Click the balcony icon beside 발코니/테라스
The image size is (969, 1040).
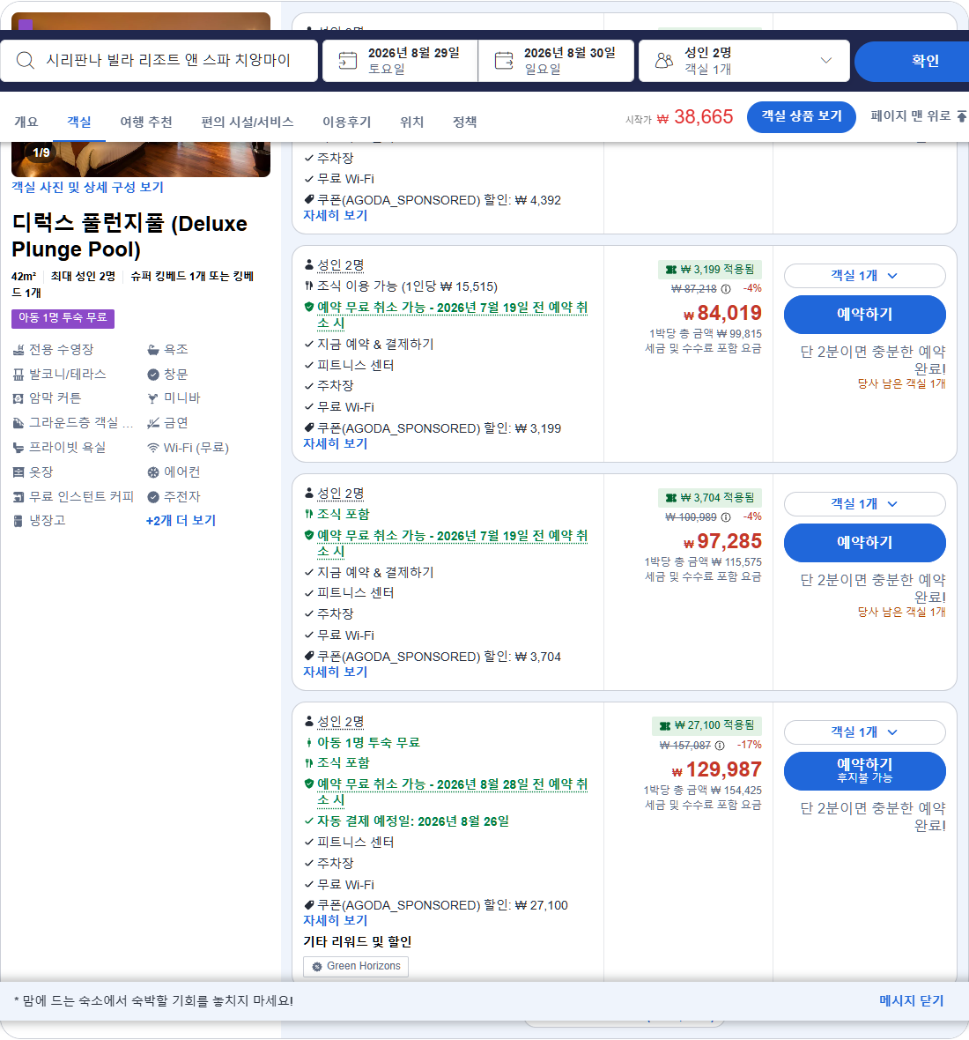(x=18, y=375)
